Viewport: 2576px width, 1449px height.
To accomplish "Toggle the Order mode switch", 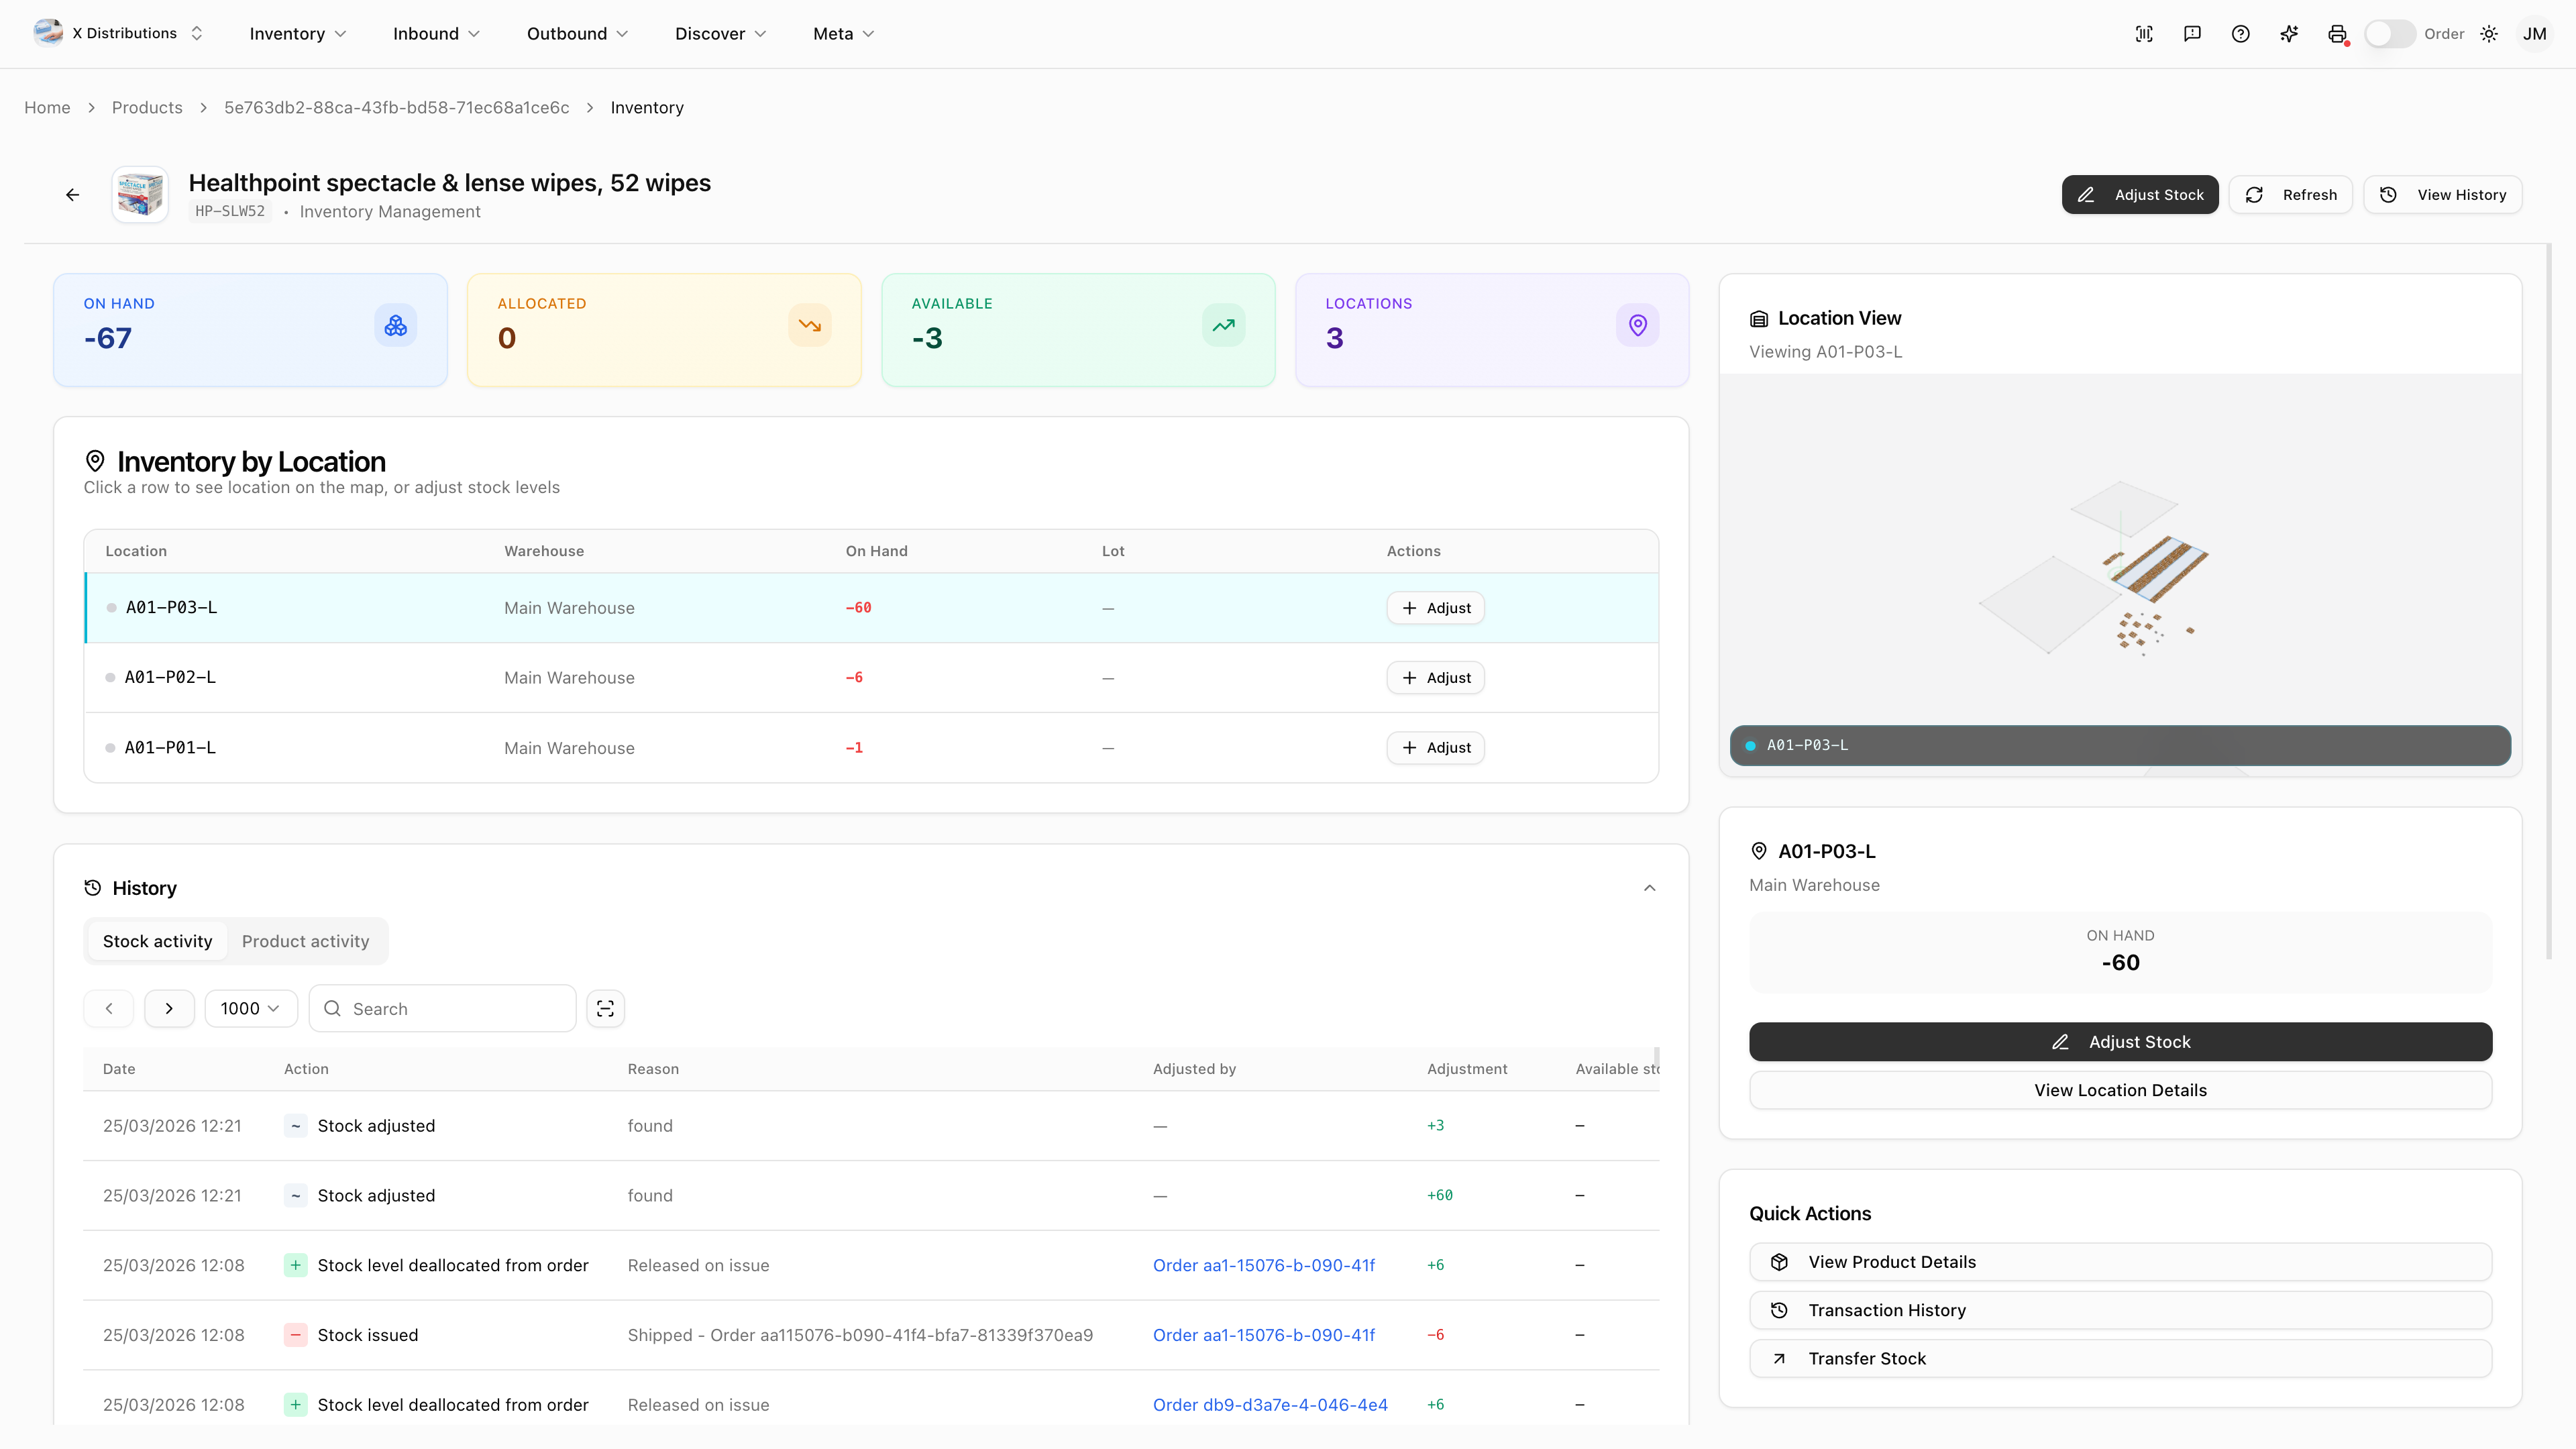I will click(2389, 34).
